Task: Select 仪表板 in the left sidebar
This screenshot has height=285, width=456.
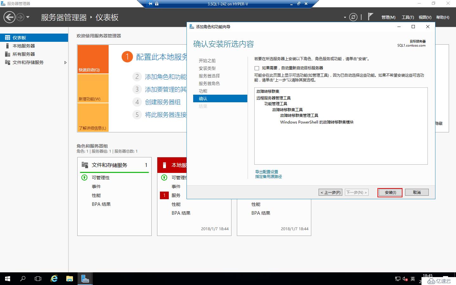Action: pos(34,38)
